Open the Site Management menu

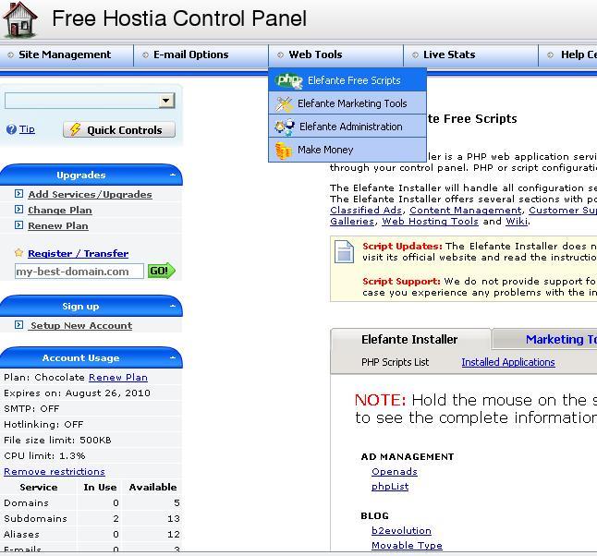(67, 54)
